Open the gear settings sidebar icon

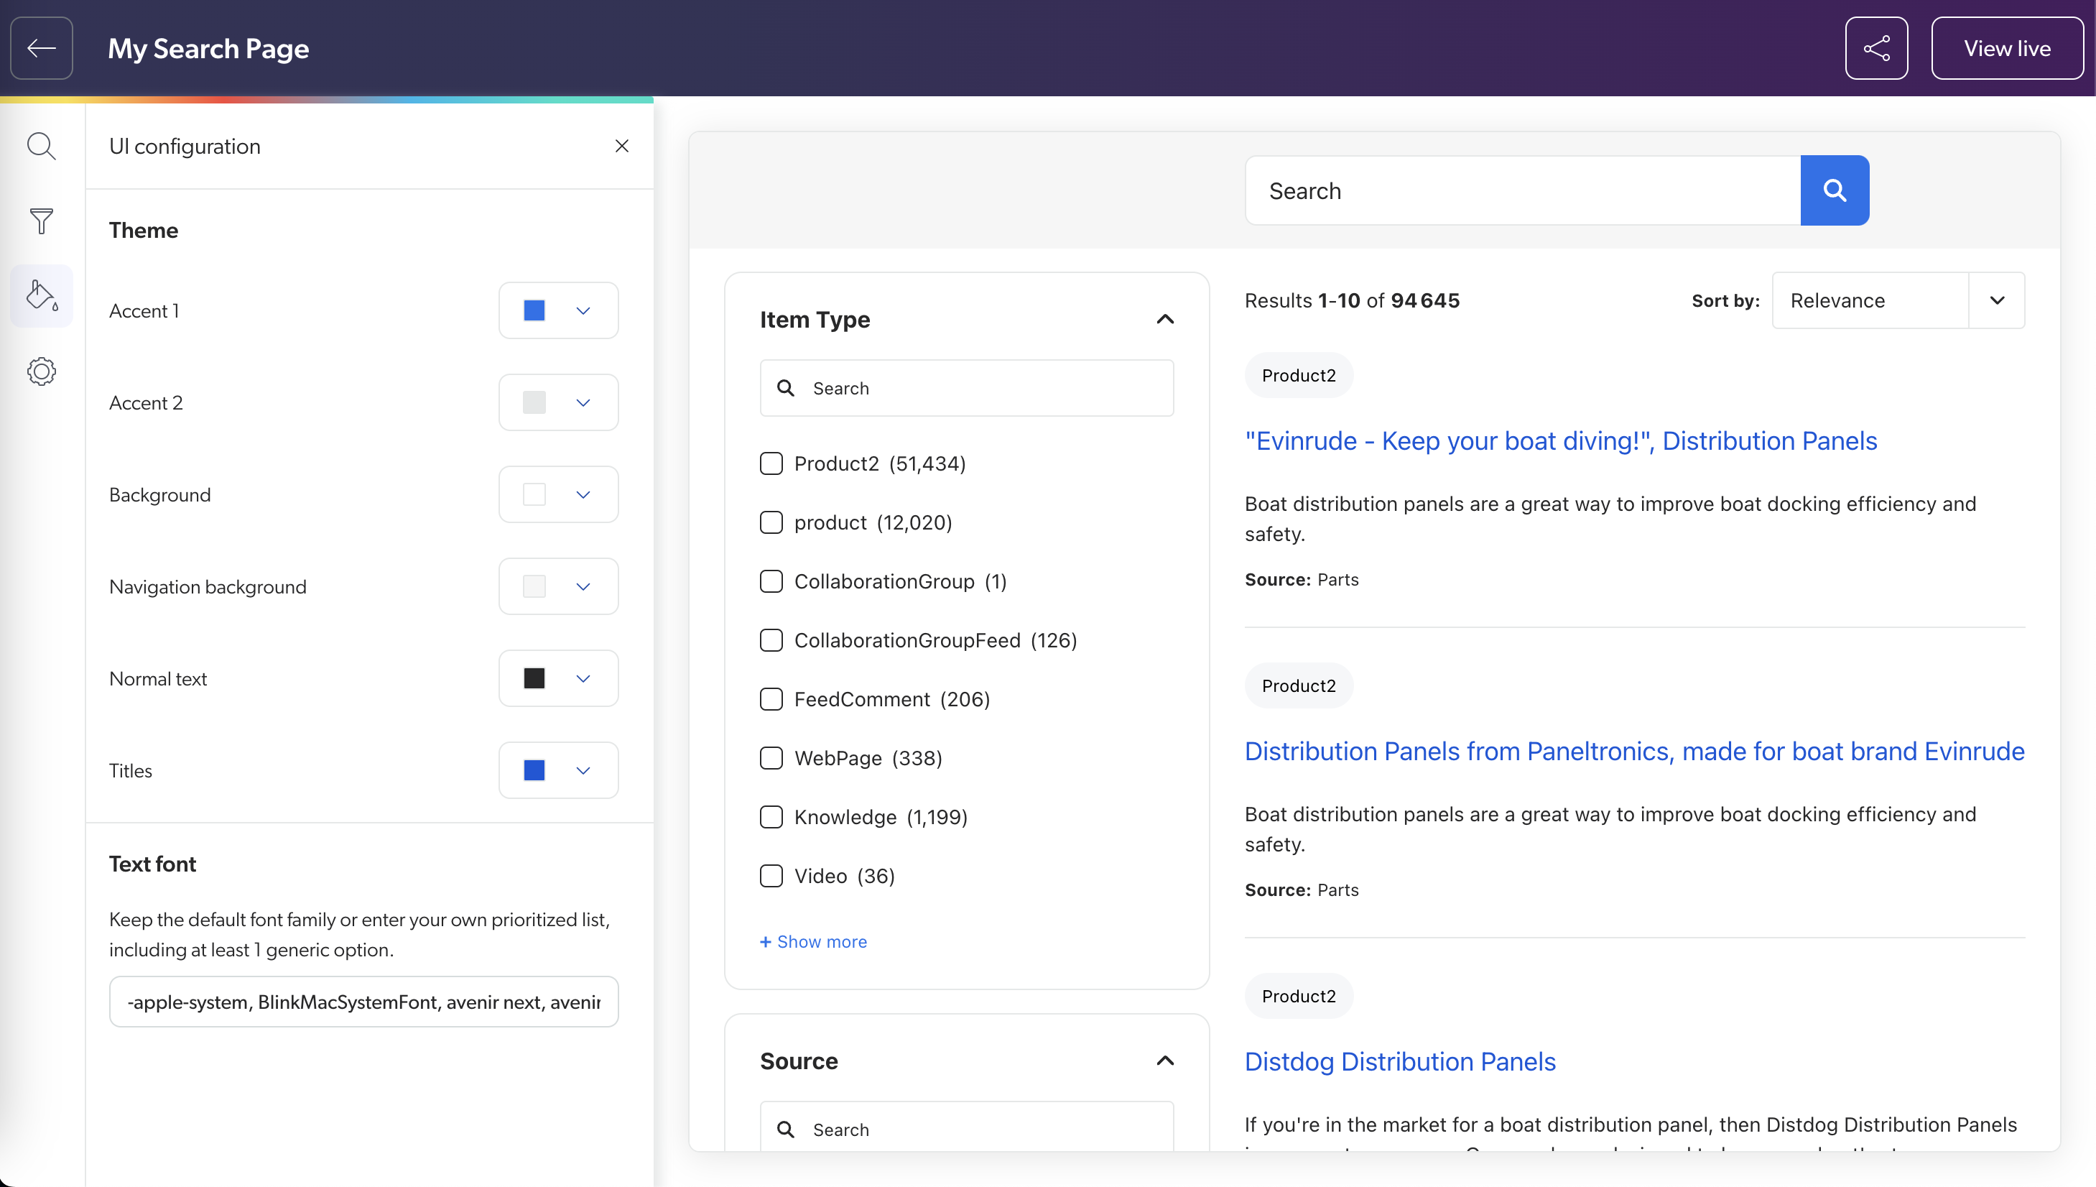pos(42,371)
